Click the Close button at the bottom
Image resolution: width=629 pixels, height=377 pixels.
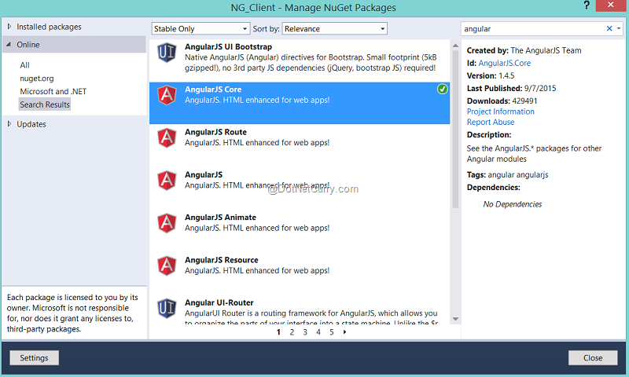(593, 358)
